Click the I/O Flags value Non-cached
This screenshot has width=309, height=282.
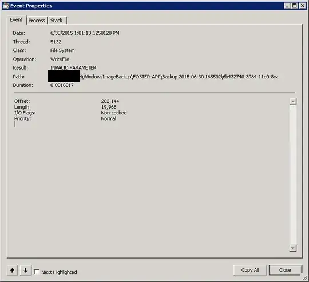(x=114, y=113)
